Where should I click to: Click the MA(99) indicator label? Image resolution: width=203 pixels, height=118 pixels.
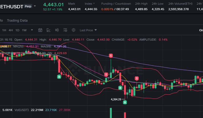[46, 46]
